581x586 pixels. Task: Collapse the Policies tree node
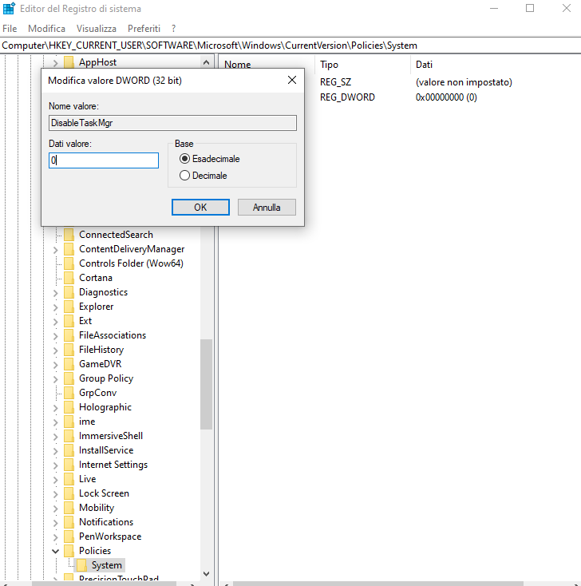(55, 551)
